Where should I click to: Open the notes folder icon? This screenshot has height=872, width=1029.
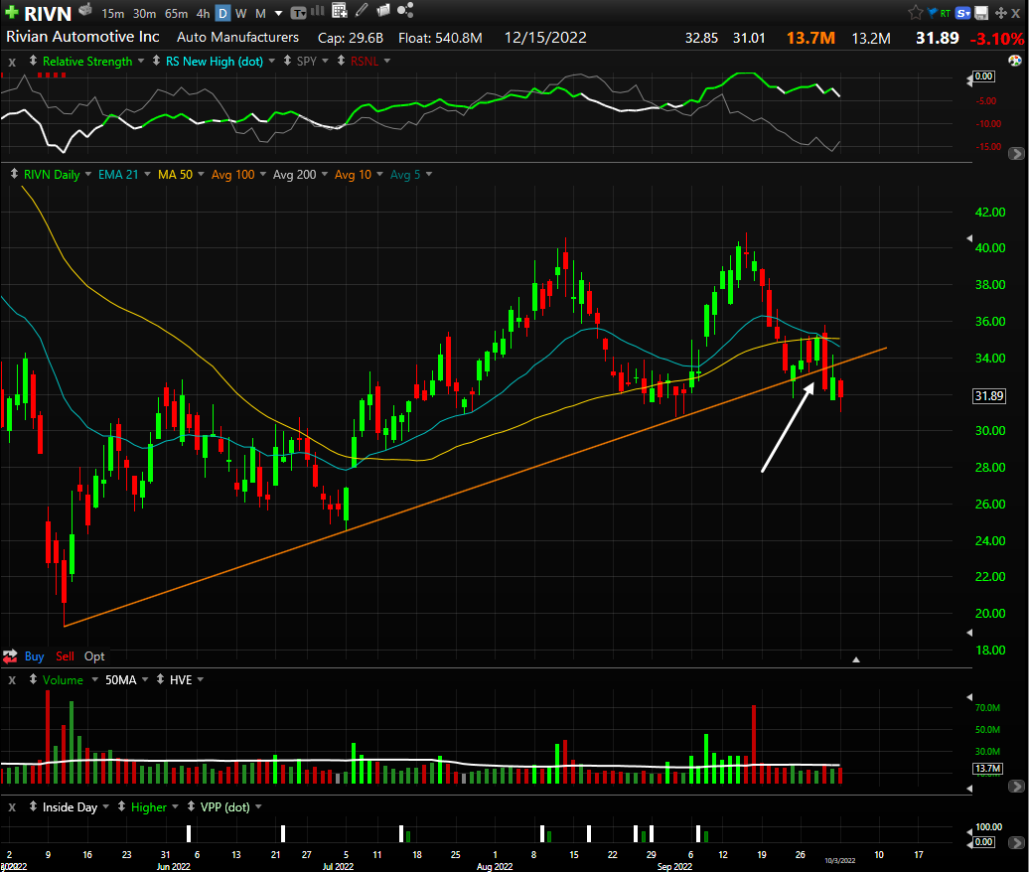pyautogui.click(x=383, y=11)
